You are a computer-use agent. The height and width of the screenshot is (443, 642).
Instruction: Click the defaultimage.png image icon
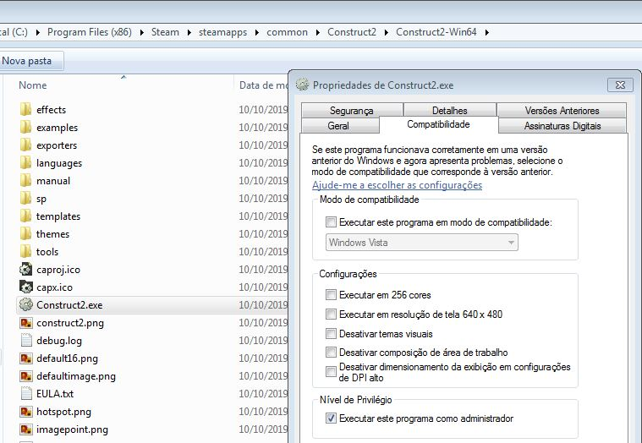point(25,376)
